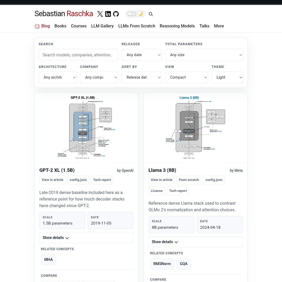Open the Reasoning Models nav item
This screenshot has width=282, height=282.
(177, 26)
